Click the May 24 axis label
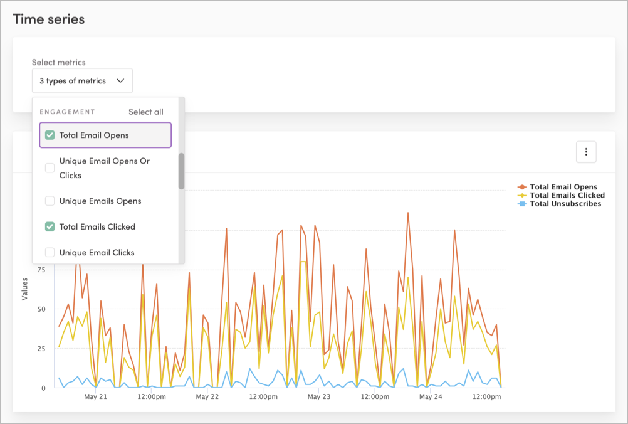Image resolution: width=628 pixels, height=424 pixels. point(430,396)
